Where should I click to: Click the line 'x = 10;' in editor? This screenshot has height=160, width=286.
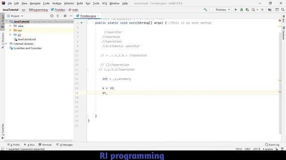[x=108, y=88]
